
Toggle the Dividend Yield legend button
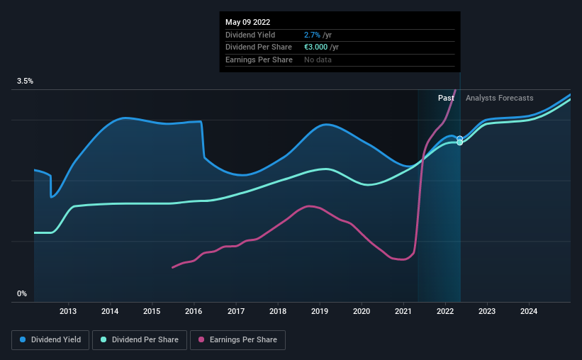pos(50,340)
